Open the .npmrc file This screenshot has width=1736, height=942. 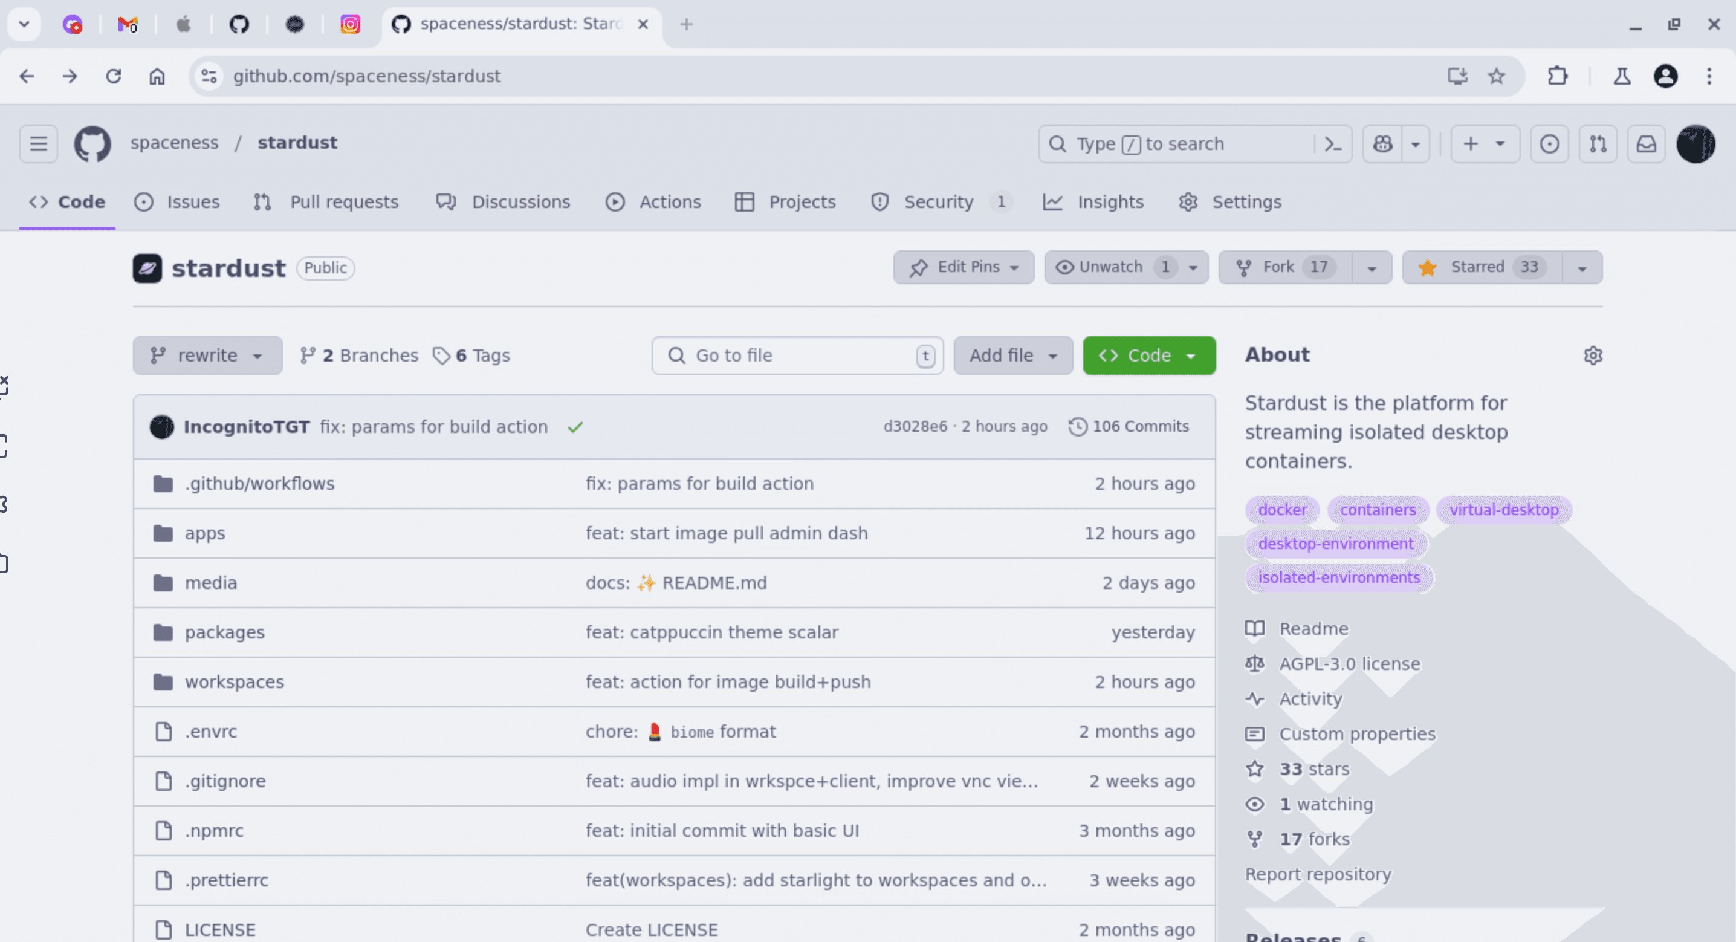(215, 831)
